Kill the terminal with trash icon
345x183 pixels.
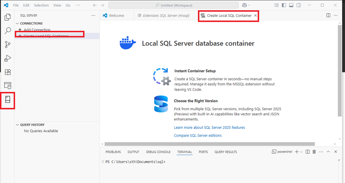(314, 152)
